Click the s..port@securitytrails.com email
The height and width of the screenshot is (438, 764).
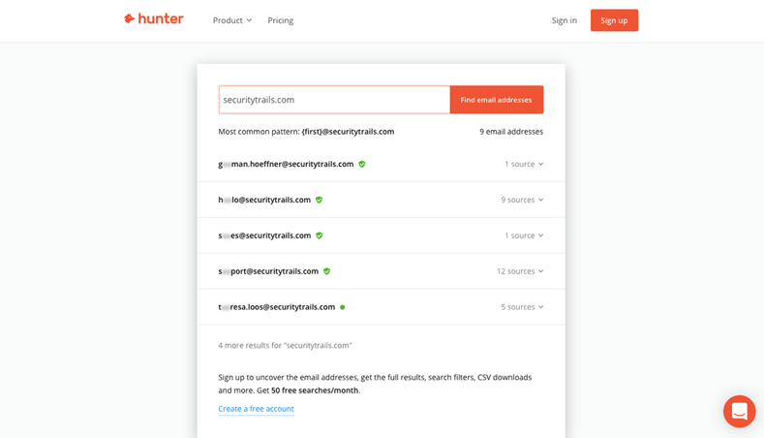coord(268,271)
